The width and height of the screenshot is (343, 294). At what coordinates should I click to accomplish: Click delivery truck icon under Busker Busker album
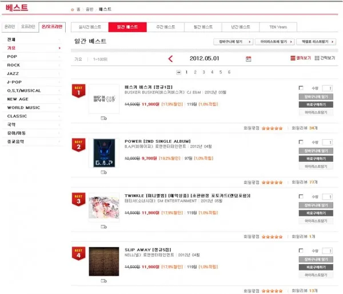point(103,118)
